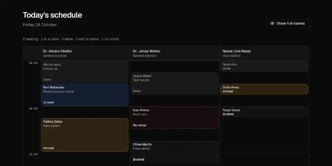Screen dimensions: 332x166
Task: Click the waiting status summary line
Action: point(71,39)
